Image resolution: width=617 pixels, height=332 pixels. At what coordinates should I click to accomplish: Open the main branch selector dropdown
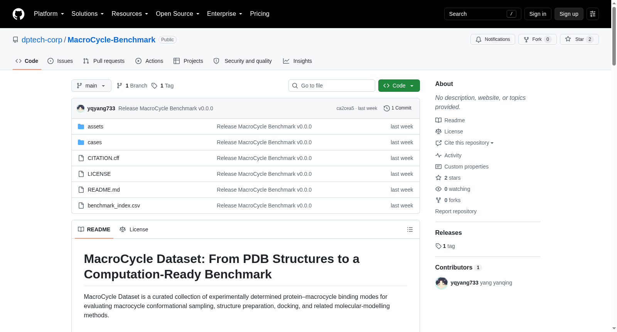[x=91, y=86]
